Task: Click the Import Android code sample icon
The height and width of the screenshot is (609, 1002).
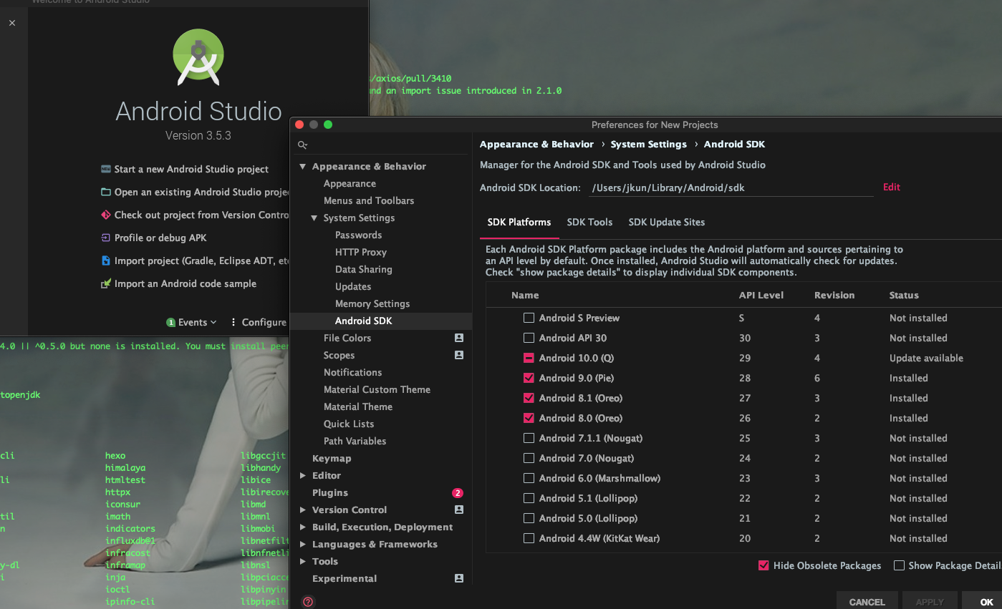Action: pos(106,283)
